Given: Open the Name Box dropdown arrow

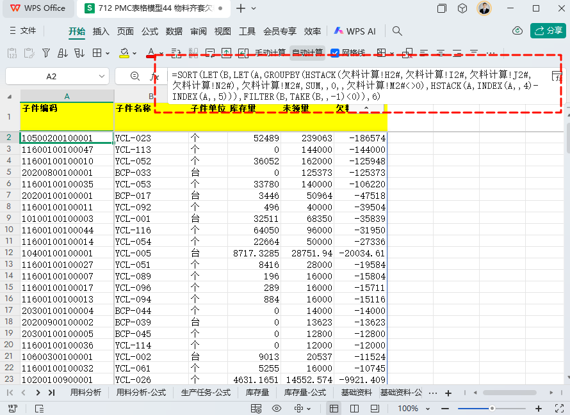Looking at the screenshot, I should click(101, 76).
